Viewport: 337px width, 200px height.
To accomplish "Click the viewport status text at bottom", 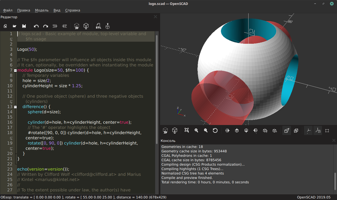I will [x=84, y=197].
